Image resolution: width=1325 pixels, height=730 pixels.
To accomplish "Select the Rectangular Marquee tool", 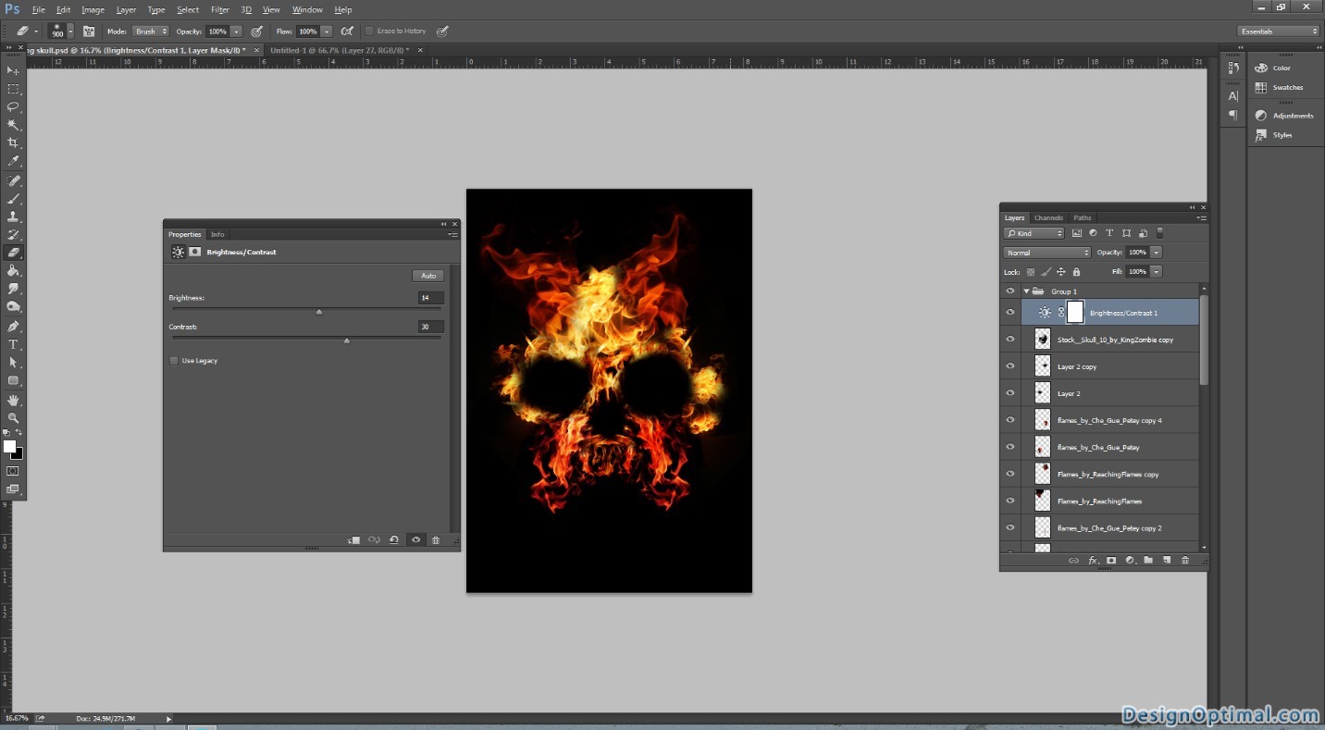I will [x=13, y=89].
